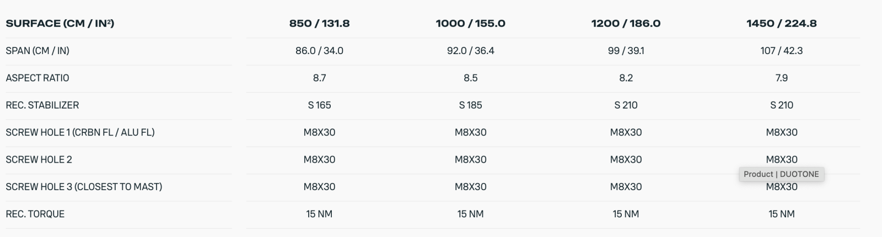Select the 850 / 131.8 column header
882x237 pixels.
point(319,24)
